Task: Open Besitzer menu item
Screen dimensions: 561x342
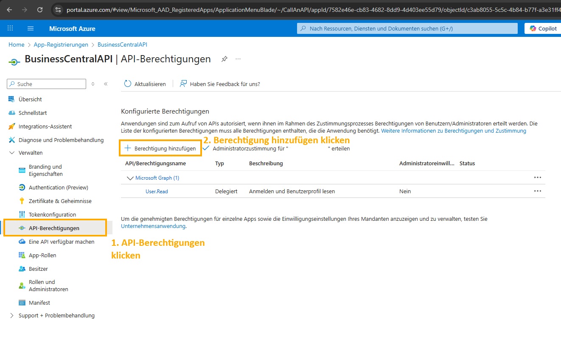Action: click(x=38, y=269)
